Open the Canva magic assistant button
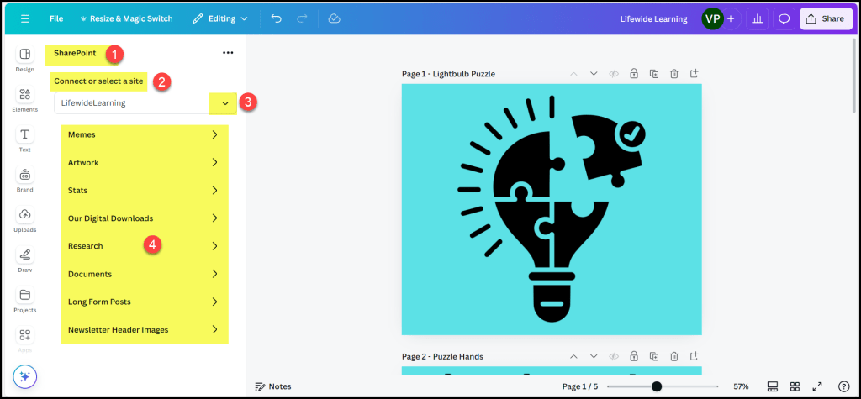The image size is (861, 399). (x=24, y=377)
